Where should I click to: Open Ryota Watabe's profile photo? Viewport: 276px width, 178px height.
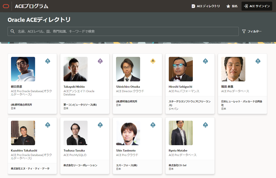point(181,133)
